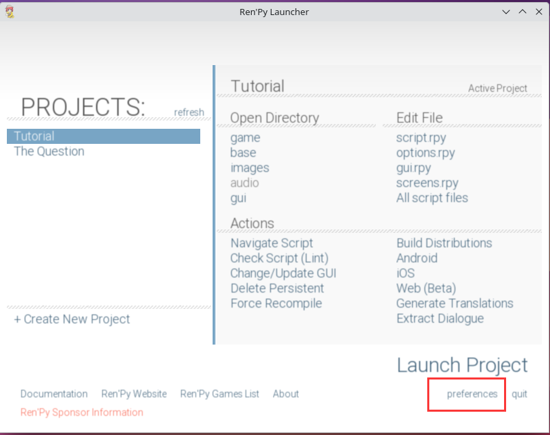Click Launch Project
The image size is (550, 435).
(462, 365)
